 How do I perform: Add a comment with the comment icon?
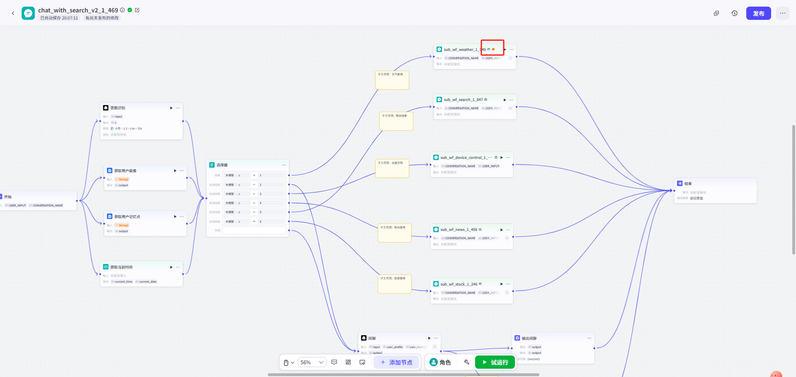(334, 362)
